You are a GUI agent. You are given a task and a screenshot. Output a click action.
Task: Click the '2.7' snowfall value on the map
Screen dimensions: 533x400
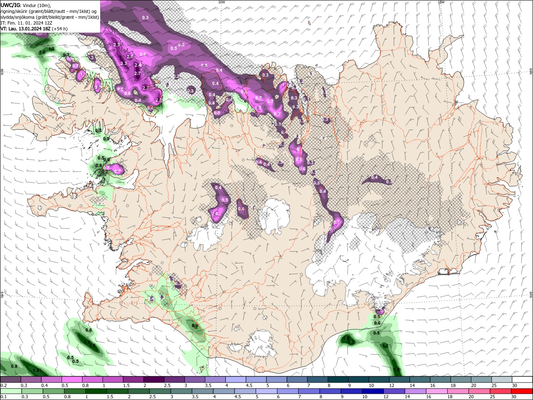[x=137, y=74]
